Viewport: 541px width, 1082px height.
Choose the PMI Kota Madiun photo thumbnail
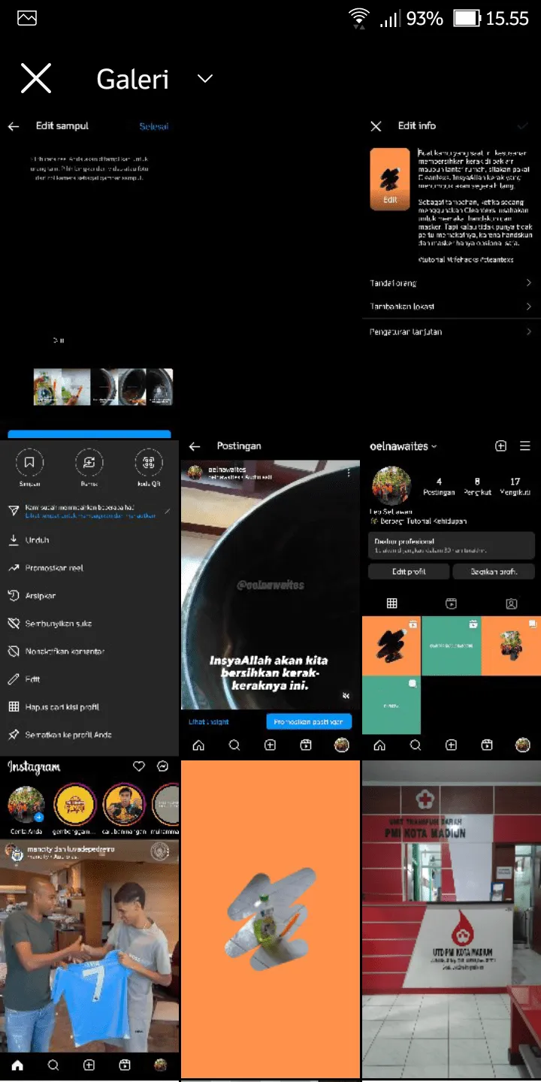[x=451, y=919]
